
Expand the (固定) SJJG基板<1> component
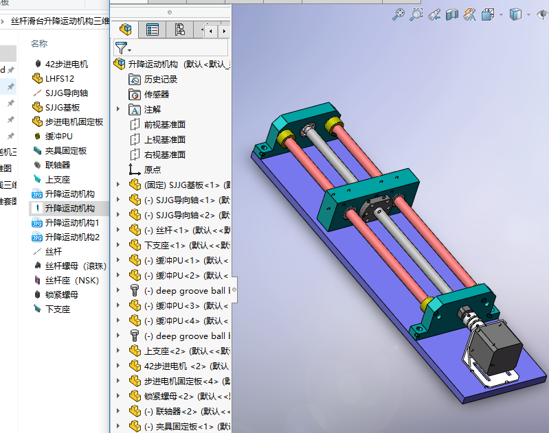117,185
